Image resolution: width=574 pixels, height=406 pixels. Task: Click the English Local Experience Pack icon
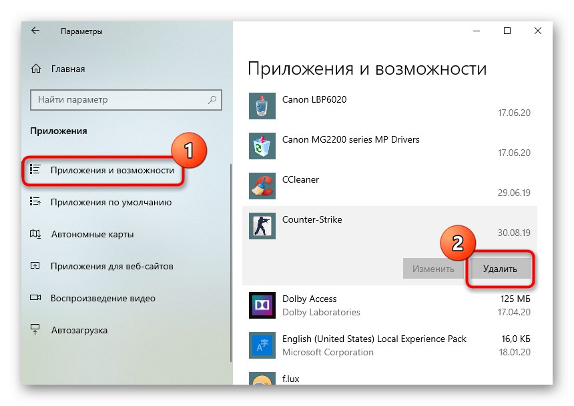coord(262,345)
